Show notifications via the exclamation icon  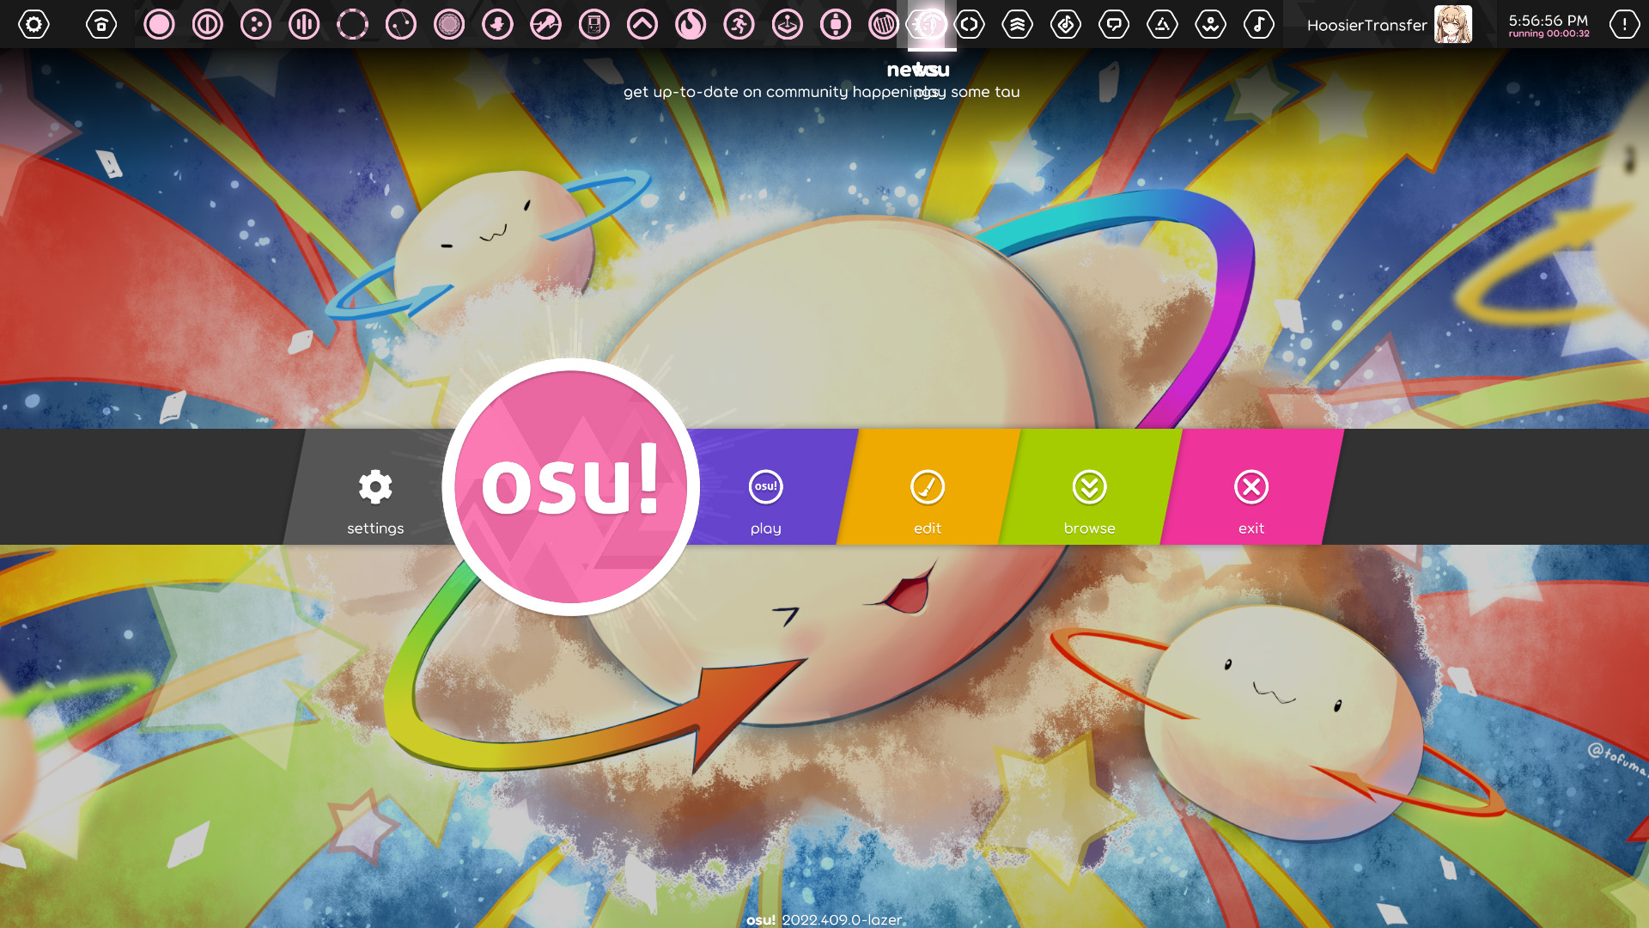pos(1622,24)
